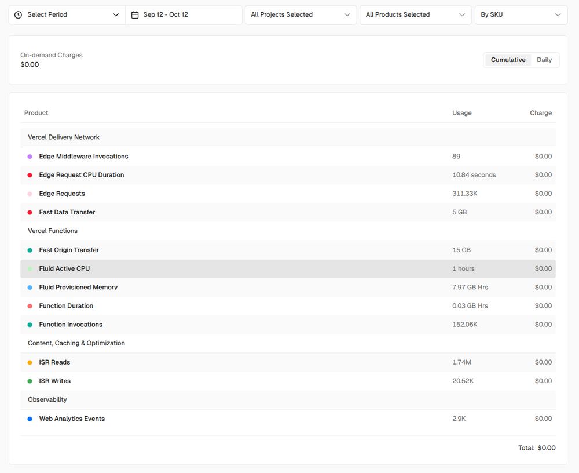The image size is (579, 473).
Task: Click the 89 usage value
Action: tap(456, 157)
